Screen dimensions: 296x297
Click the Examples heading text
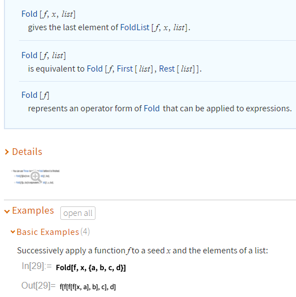point(33,211)
